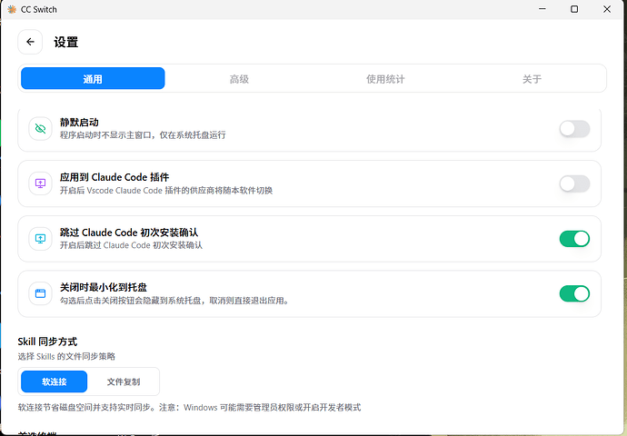The image size is (627, 436).
Task: Click the CC Switch app icon in title bar
Action: [12, 9]
